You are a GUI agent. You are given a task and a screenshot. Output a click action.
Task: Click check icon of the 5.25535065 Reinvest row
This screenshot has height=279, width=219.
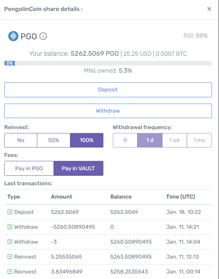pos(10,257)
